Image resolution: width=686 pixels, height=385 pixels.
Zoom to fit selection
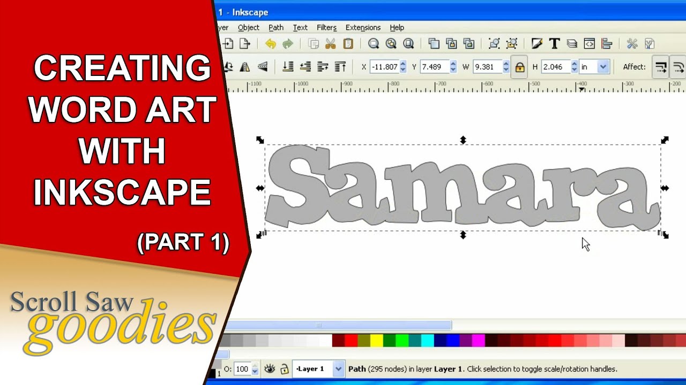tap(374, 44)
